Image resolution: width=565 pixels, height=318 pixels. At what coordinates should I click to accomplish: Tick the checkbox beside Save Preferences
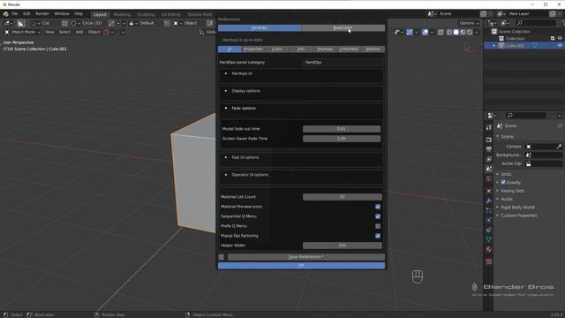[222, 257]
